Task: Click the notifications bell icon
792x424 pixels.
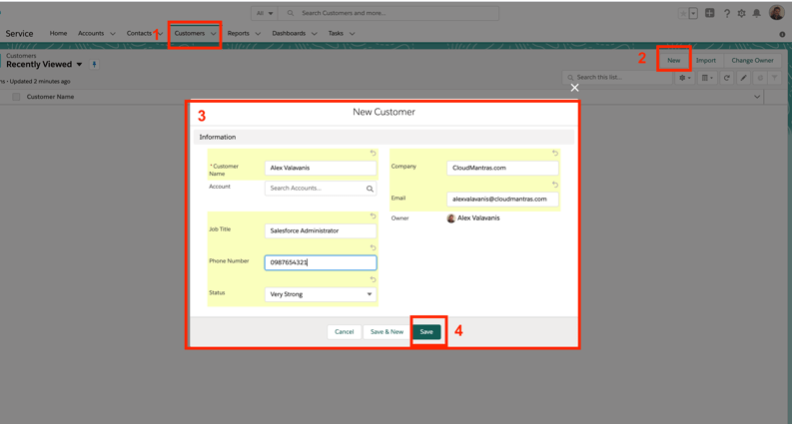Action: 756,14
